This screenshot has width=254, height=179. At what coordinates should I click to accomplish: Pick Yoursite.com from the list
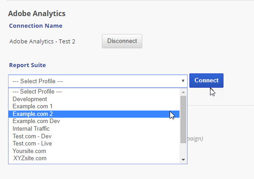94,151
